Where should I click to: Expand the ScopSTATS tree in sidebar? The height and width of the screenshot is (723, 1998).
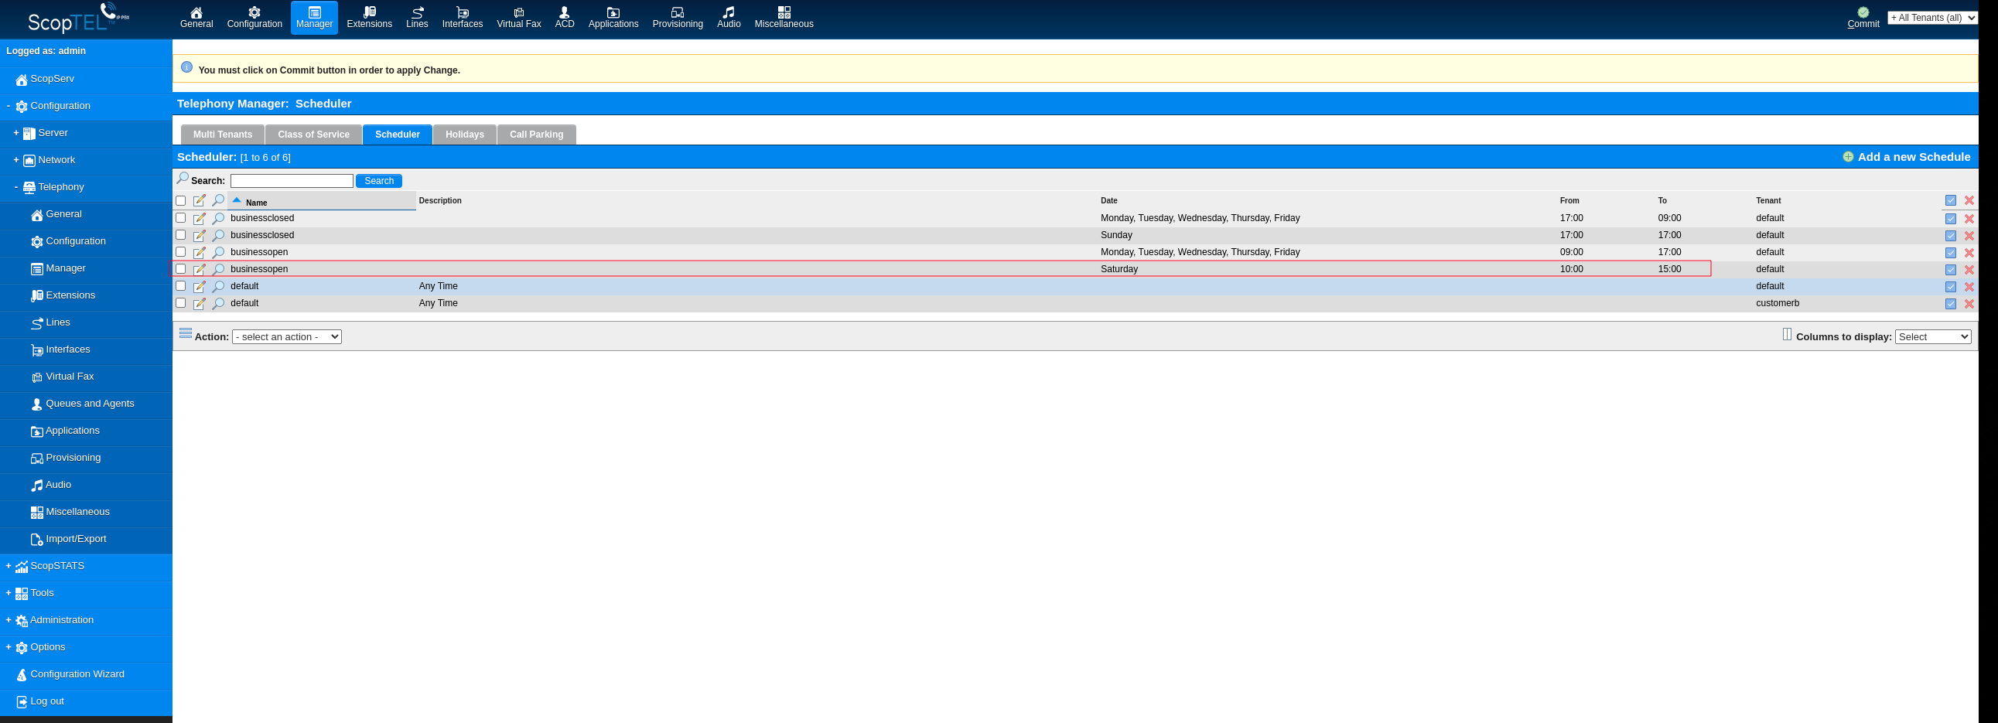pyautogui.click(x=9, y=566)
